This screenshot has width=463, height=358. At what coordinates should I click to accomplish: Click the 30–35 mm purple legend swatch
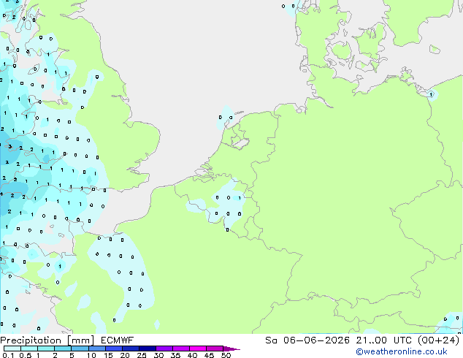point(164,349)
